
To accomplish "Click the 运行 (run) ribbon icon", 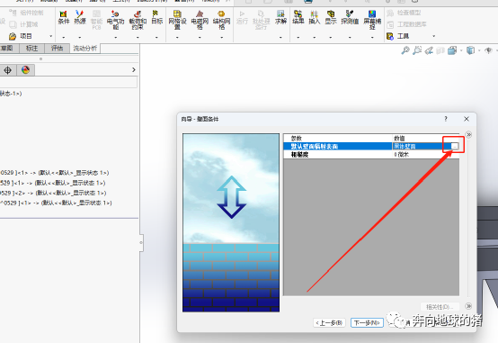I will coord(242,17).
